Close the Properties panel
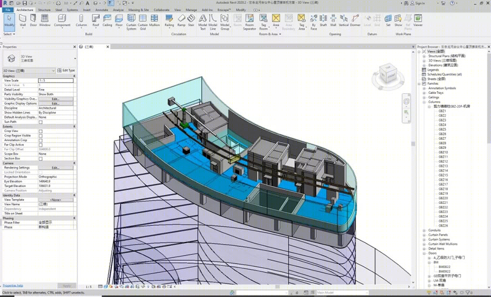The image size is (491, 297). [74, 47]
